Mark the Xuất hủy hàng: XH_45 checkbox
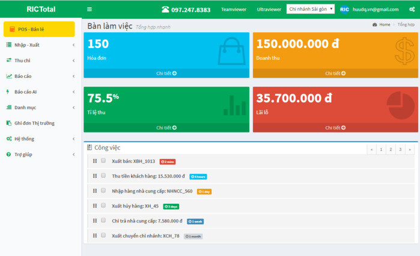Screen dimensions: 420x256 103,206
